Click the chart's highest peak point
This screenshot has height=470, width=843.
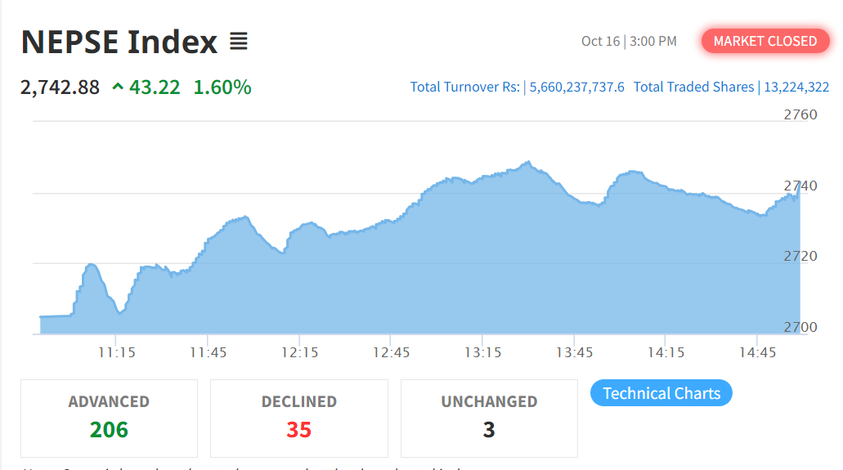tap(528, 162)
